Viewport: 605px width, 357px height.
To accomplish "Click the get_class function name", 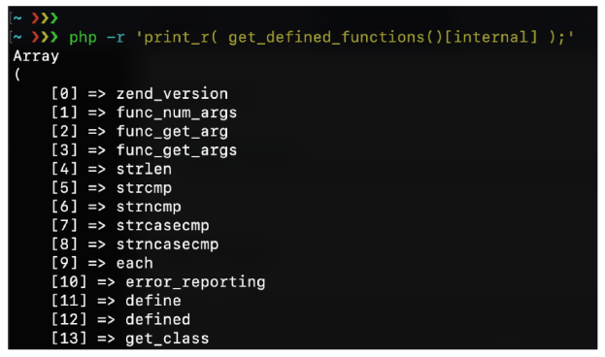I will tap(167, 339).
